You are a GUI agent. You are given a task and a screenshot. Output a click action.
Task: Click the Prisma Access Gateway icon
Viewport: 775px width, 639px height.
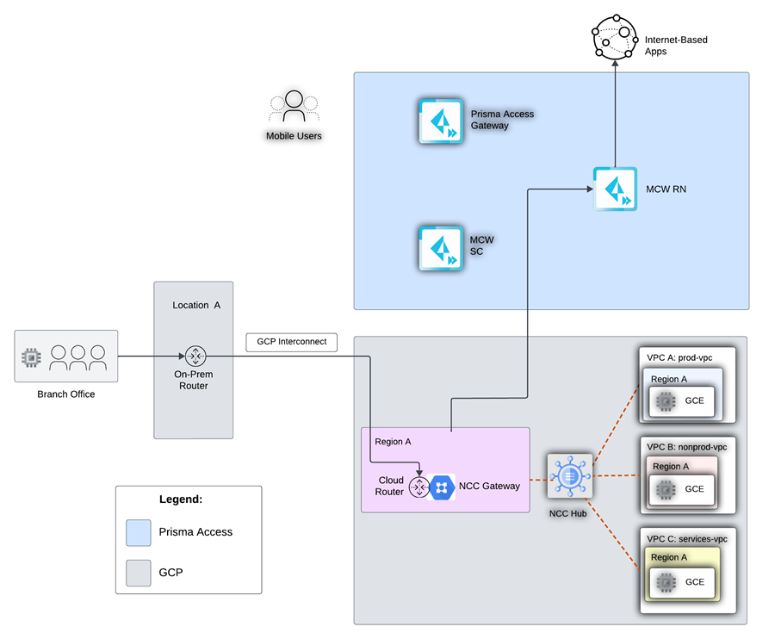(x=441, y=121)
